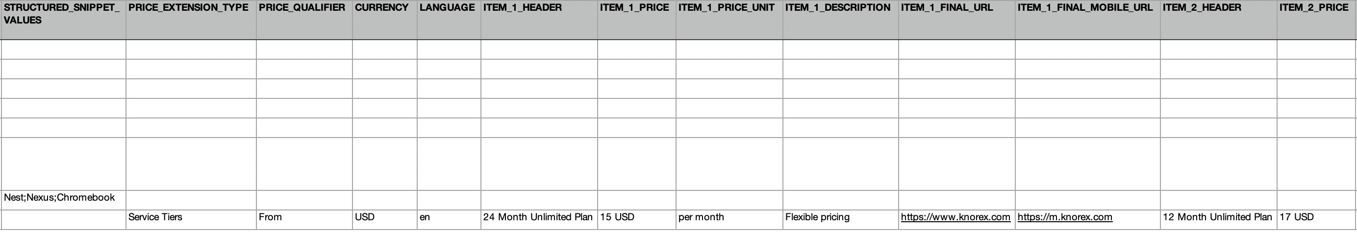Select the Nest;Nexus;Chromebook cell
Viewport: 1357px width, 232px height.
(x=59, y=198)
